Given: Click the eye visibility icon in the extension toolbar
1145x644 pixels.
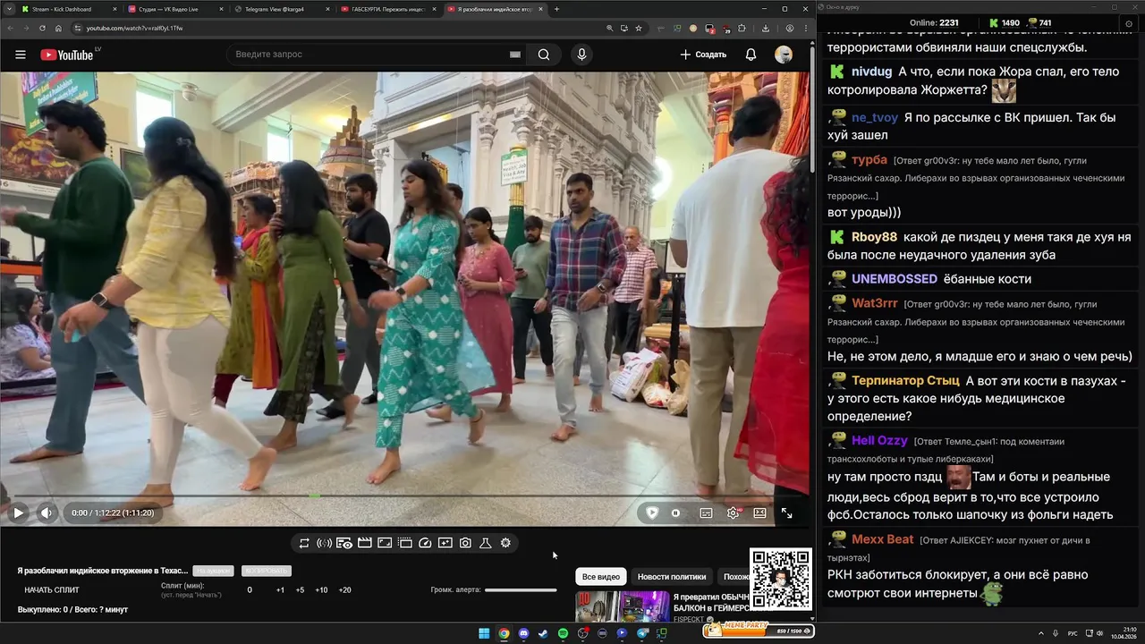Looking at the screenshot, I should (344, 543).
